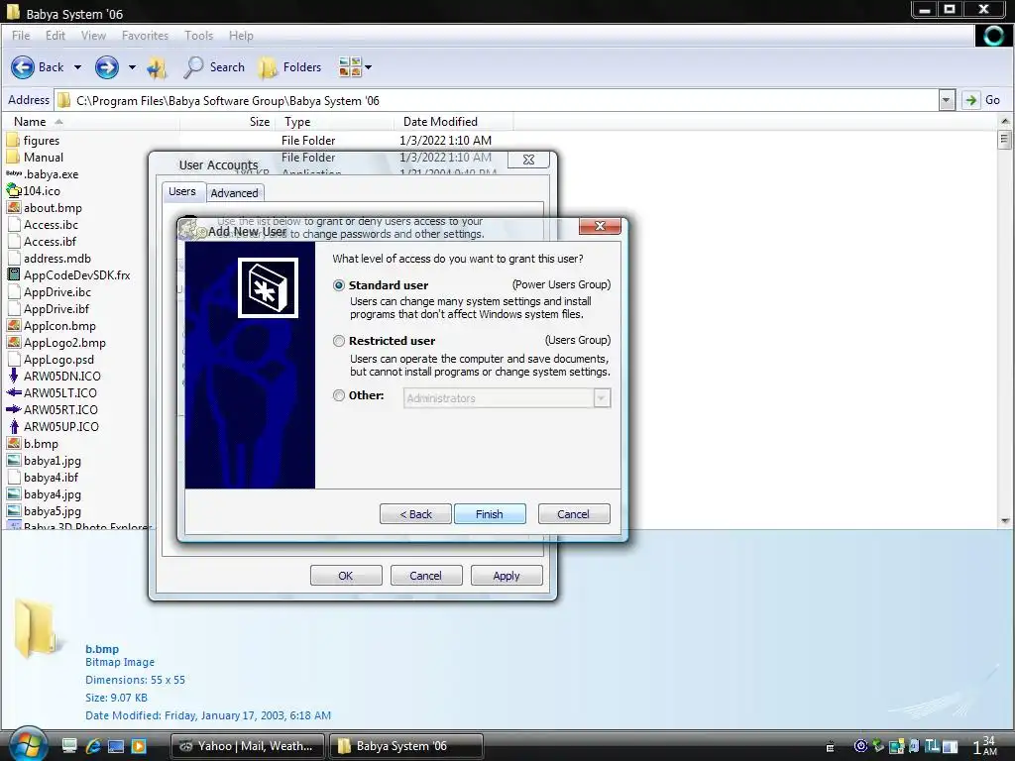Click the Add New User wizard image icon
Viewport: 1015px width, 761px height.
click(x=268, y=288)
